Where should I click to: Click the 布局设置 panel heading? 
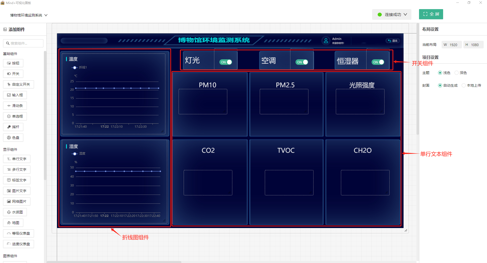coord(430,29)
